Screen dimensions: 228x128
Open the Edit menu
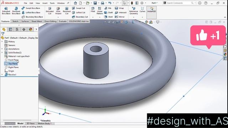(x=31, y=3)
